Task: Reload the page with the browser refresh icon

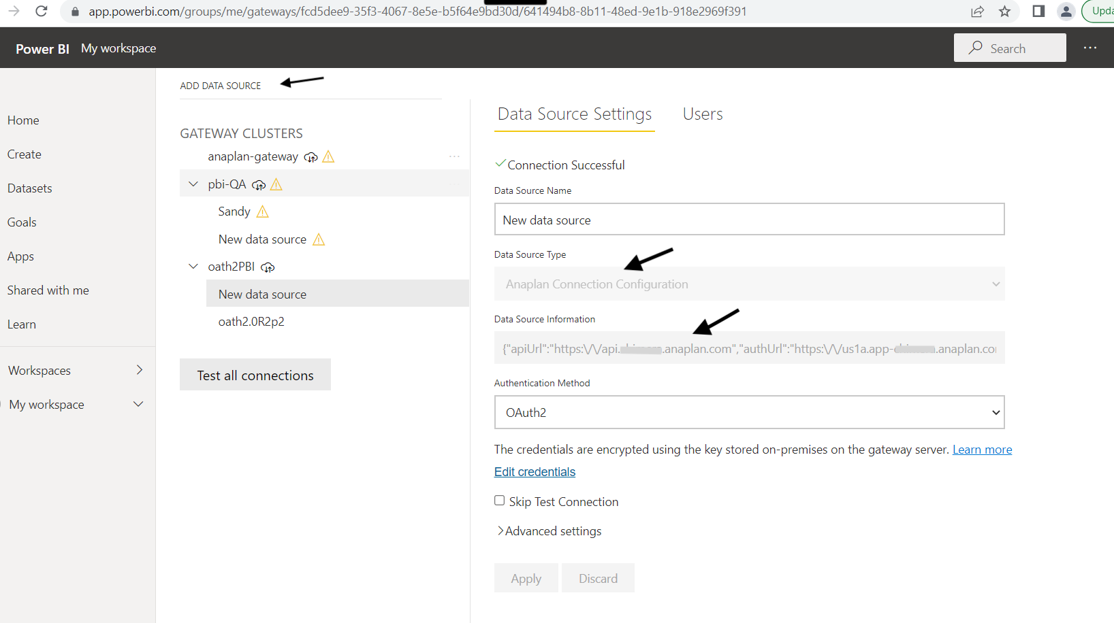Action: [42, 11]
